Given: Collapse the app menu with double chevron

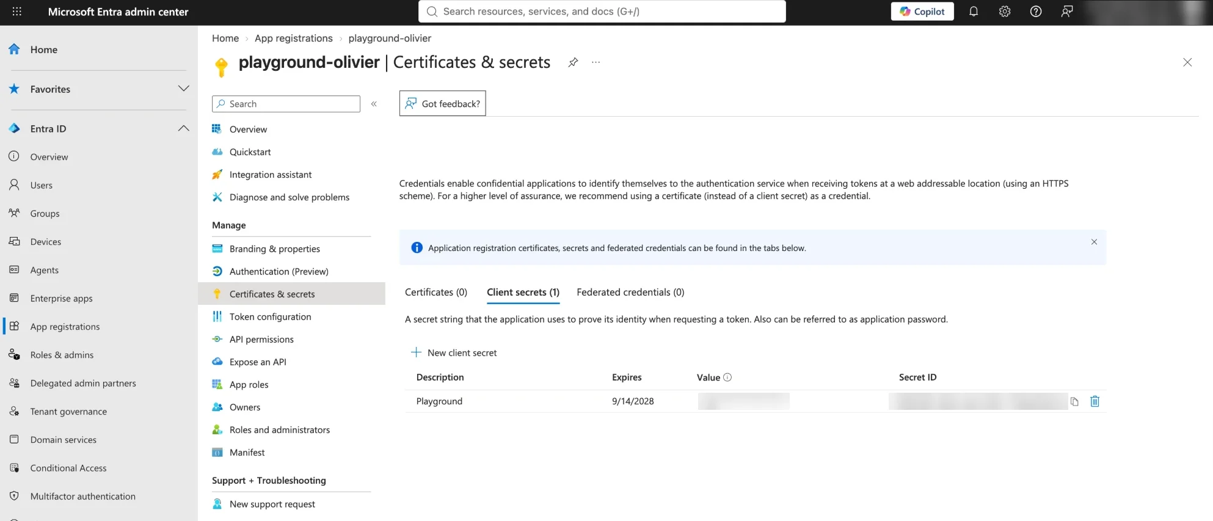Looking at the screenshot, I should (374, 104).
